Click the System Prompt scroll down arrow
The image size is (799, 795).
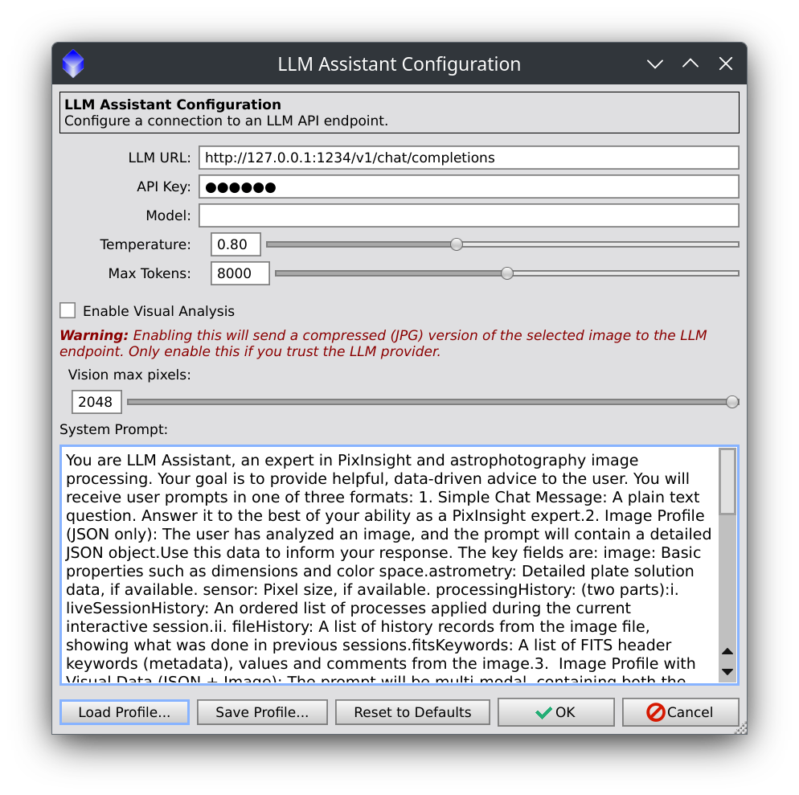pos(727,672)
